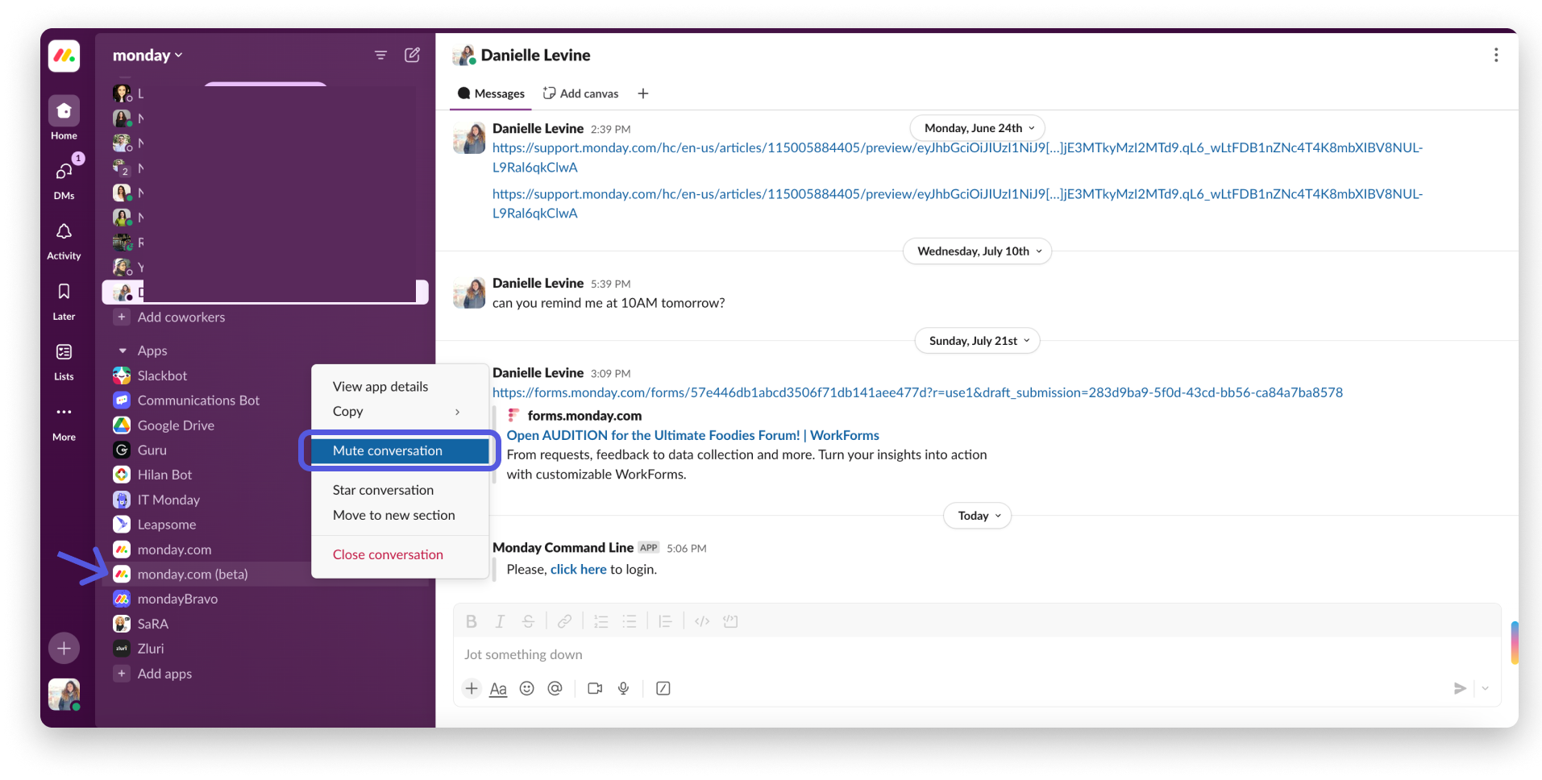
Task: Open Monday, June 24th date dropdown
Action: point(978,128)
